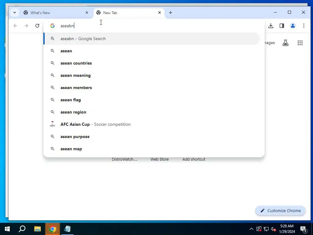Image resolution: width=313 pixels, height=235 pixels.
Task: Close the What's New tab
Action: pyautogui.click(x=87, y=13)
